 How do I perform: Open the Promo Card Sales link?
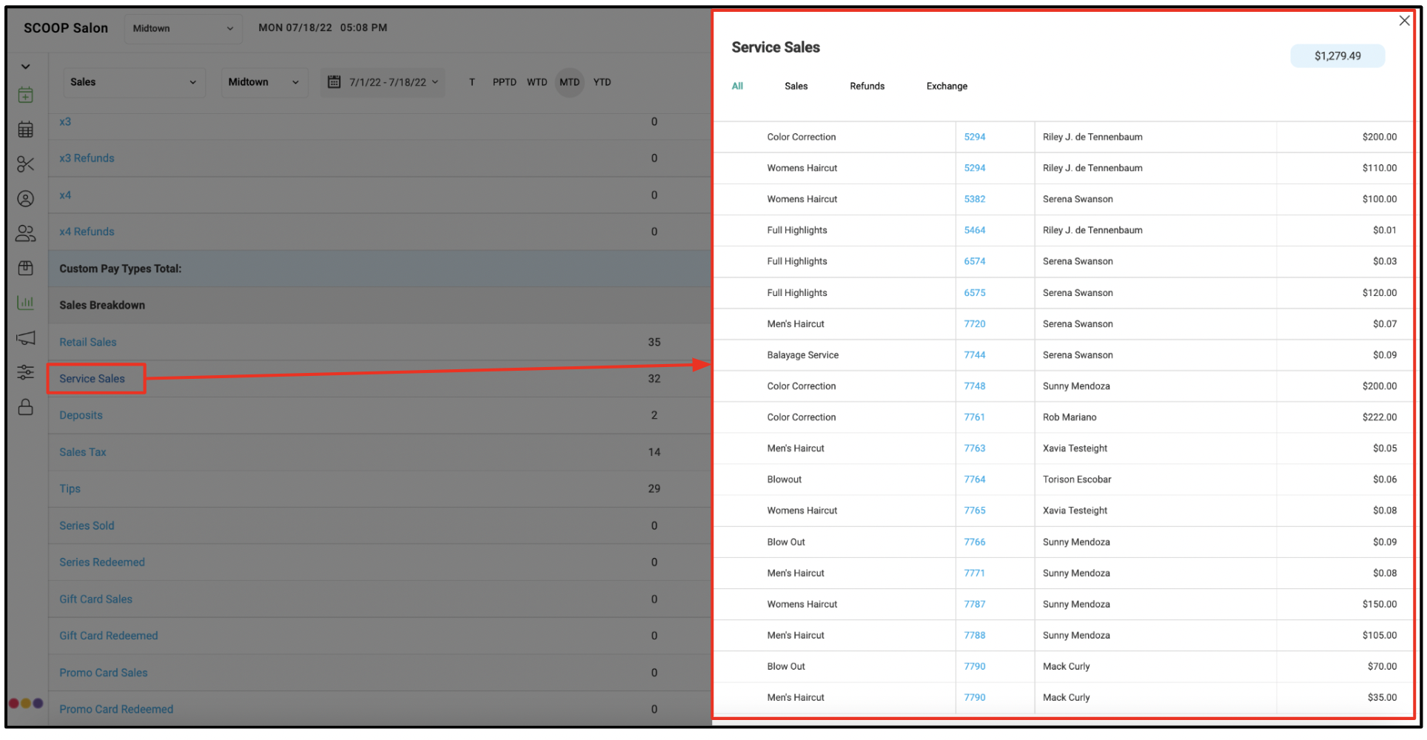click(104, 673)
